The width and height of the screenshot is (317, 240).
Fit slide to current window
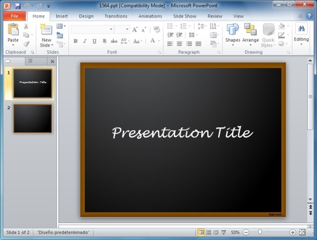click(302, 232)
